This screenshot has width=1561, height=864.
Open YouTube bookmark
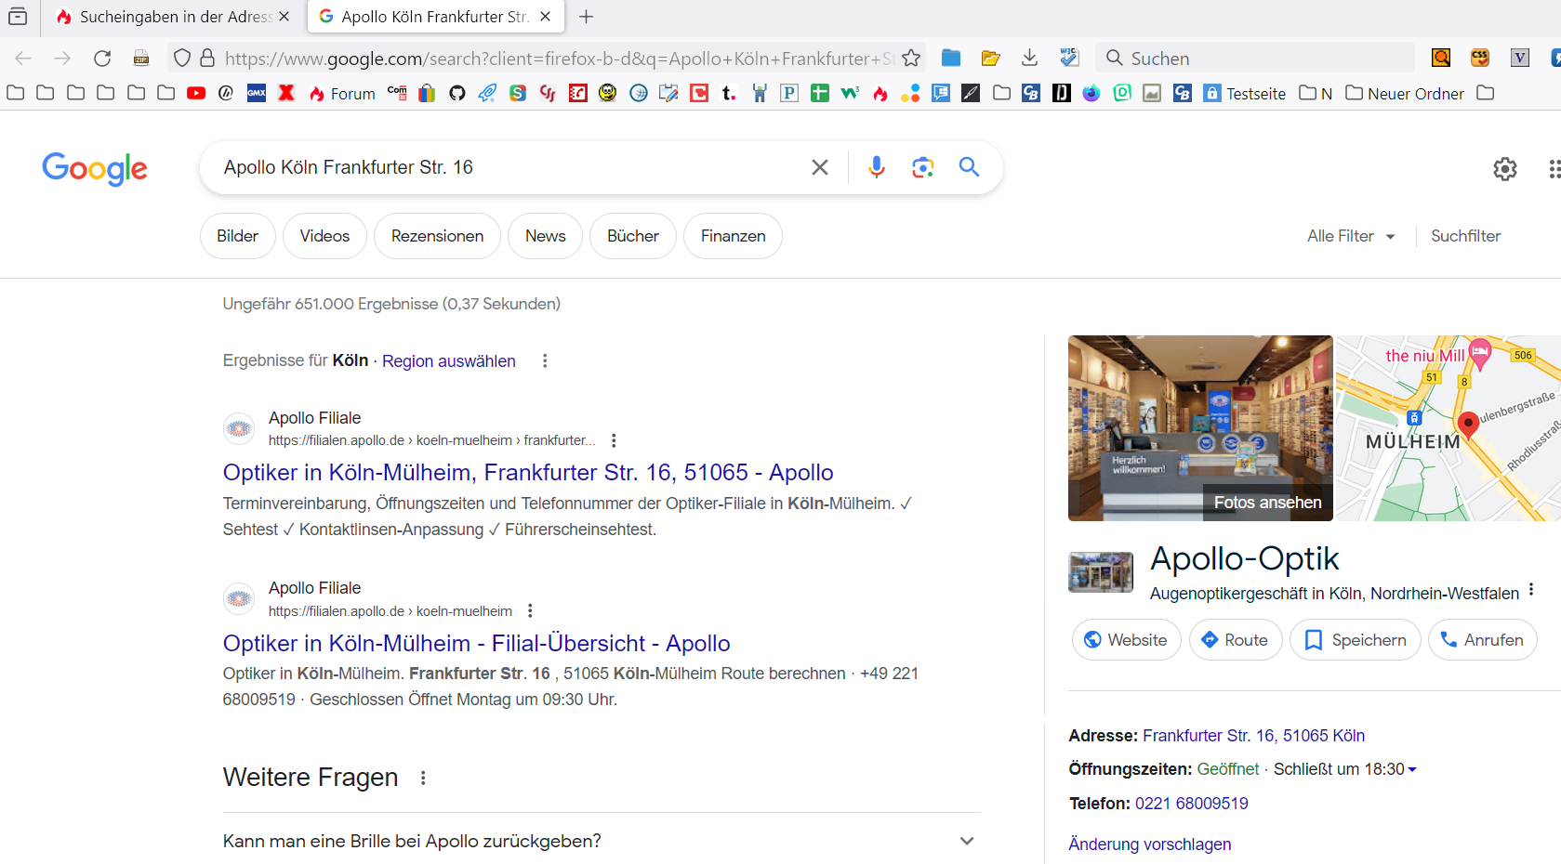click(x=196, y=93)
